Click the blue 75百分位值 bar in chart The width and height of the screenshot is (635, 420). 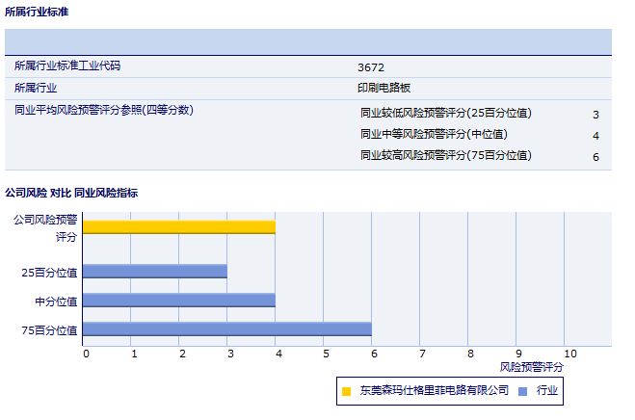click(x=226, y=329)
